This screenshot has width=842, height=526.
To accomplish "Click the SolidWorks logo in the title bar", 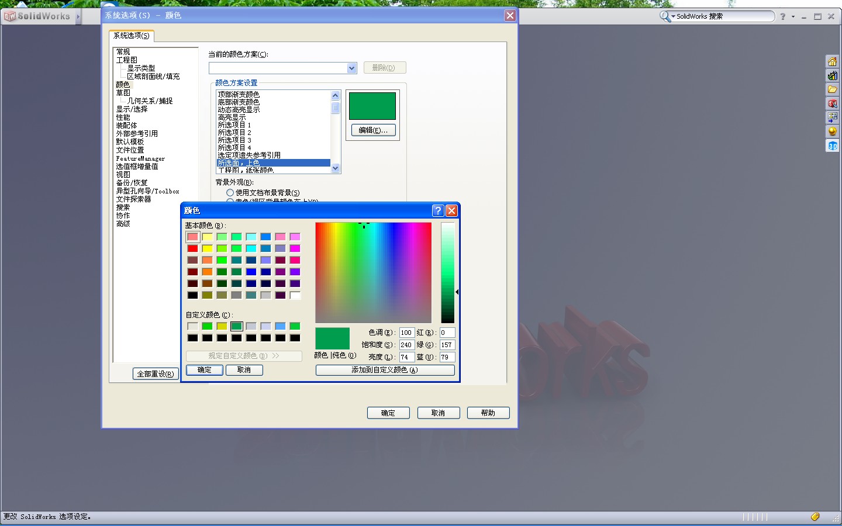I will tap(37, 16).
